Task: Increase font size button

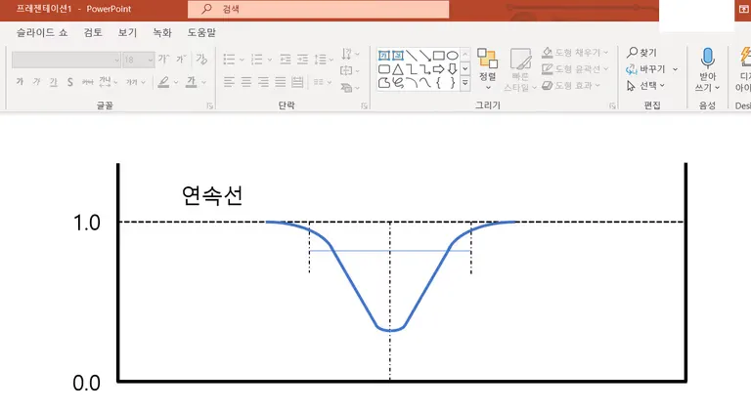Action: click(164, 59)
